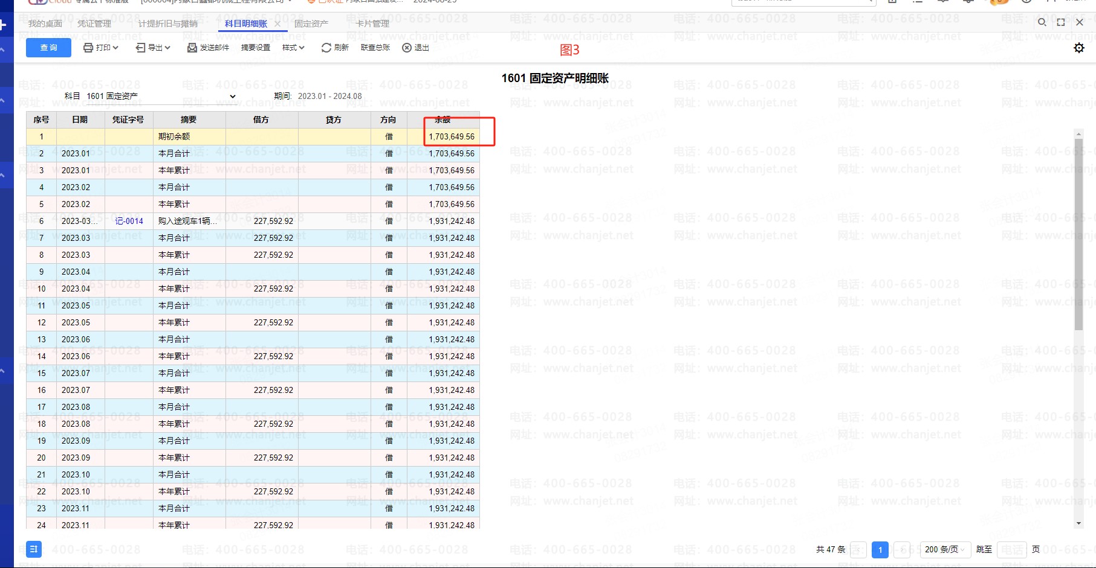Screen dimensions: 1096x568
Task: Expand the 导出 dropdown arrow
Action: point(167,48)
